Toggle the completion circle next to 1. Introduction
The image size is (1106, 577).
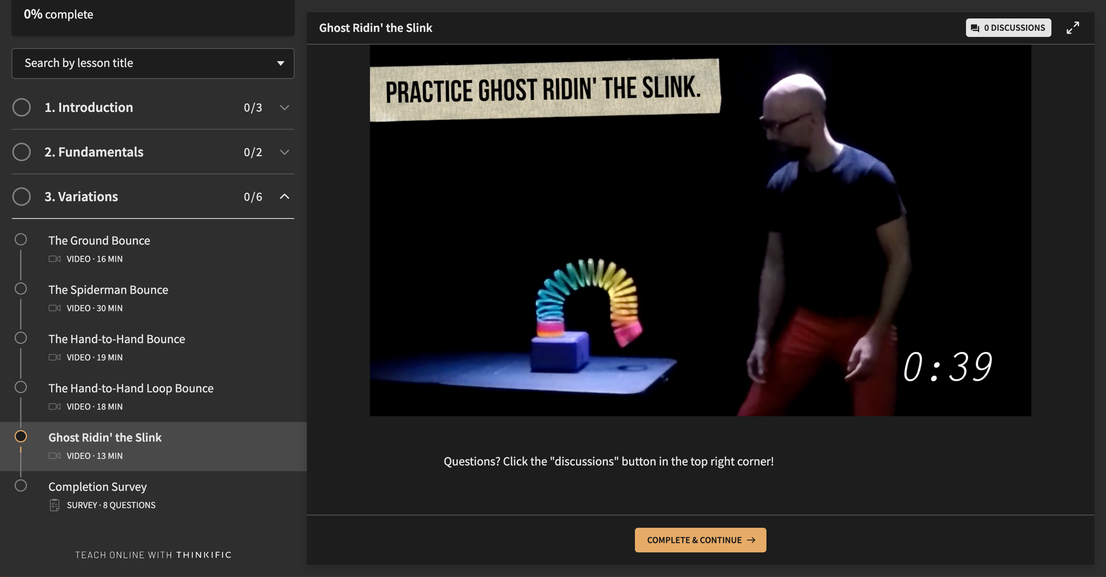[x=22, y=107]
